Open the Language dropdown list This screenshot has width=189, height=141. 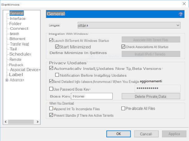129,25
